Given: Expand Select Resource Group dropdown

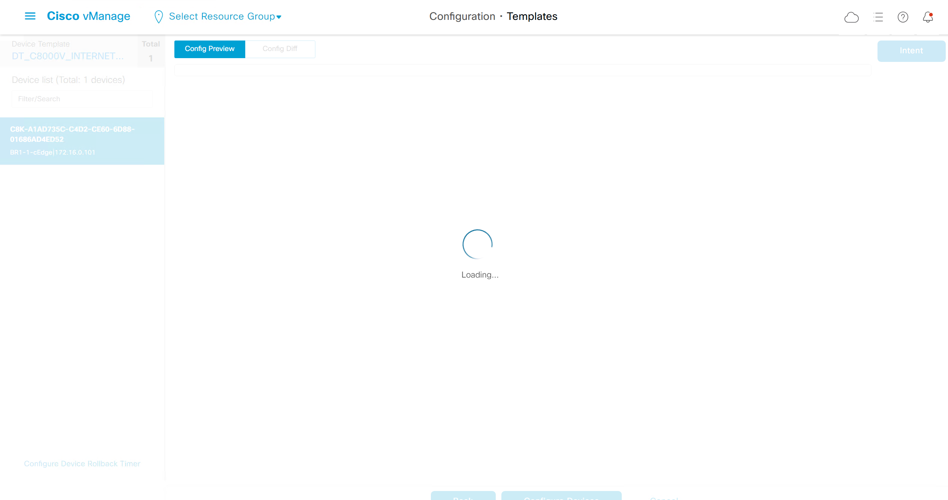Looking at the screenshot, I should click(225, 17).
